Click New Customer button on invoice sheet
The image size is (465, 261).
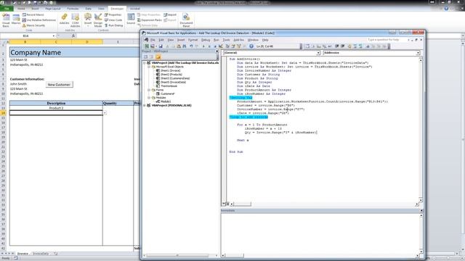coord(59,85)
